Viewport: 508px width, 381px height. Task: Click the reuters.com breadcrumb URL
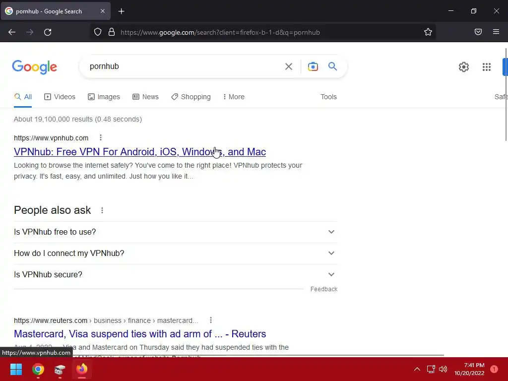(106, 320)
